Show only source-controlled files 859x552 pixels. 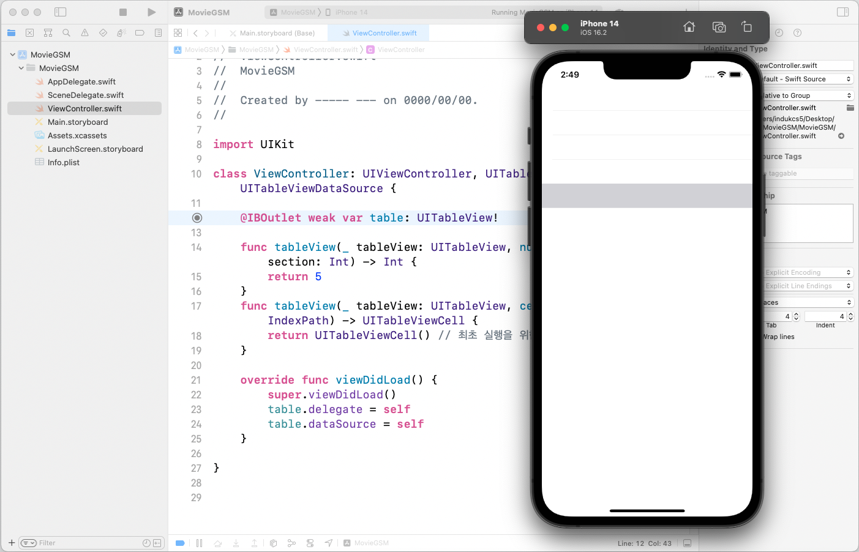tap(157, 543)
